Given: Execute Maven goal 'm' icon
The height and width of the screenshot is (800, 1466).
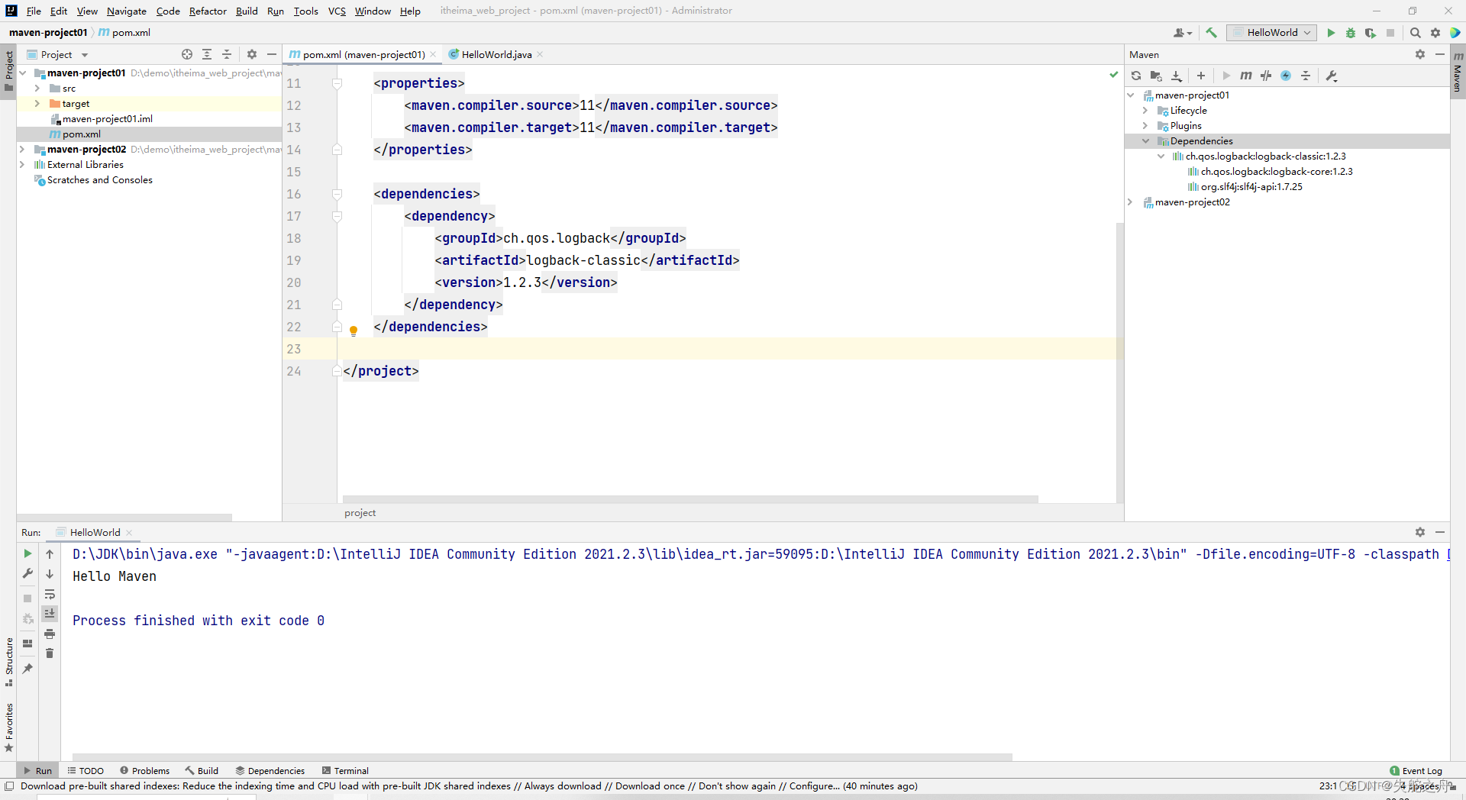Looking at the screenshot, I should [x=1246, y=76].
